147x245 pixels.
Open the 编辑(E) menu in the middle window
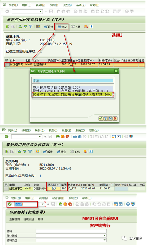pos(26,130)
